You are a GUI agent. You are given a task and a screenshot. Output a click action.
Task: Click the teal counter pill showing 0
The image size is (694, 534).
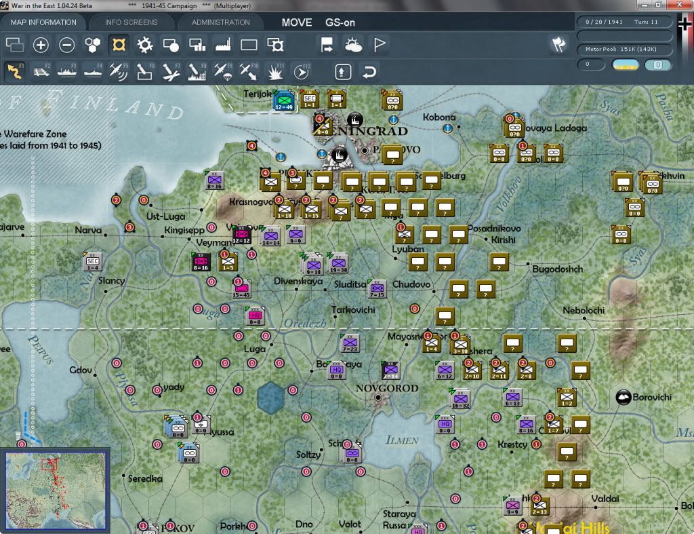[657, 64]
